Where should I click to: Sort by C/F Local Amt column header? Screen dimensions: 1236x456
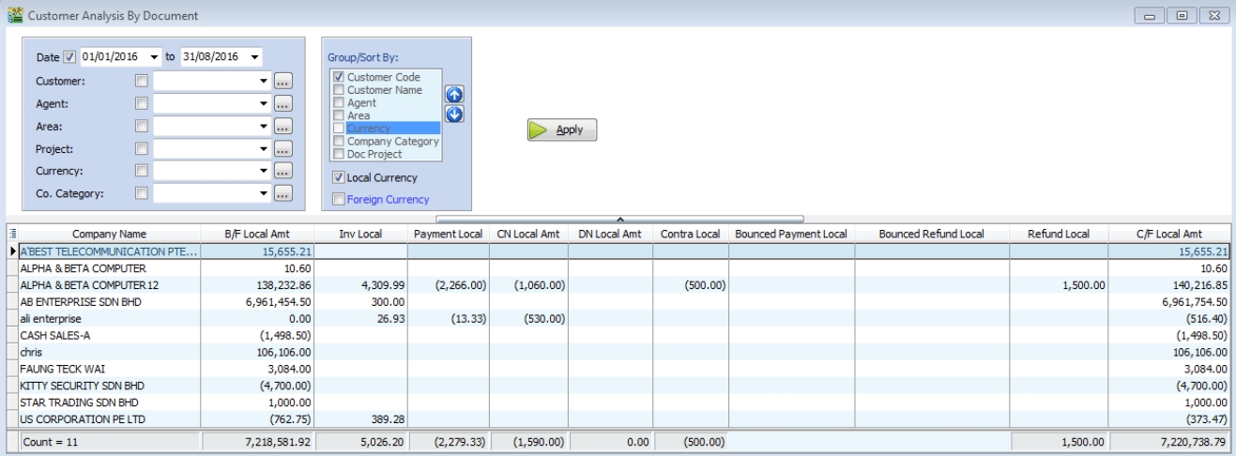pos(1170,234)
